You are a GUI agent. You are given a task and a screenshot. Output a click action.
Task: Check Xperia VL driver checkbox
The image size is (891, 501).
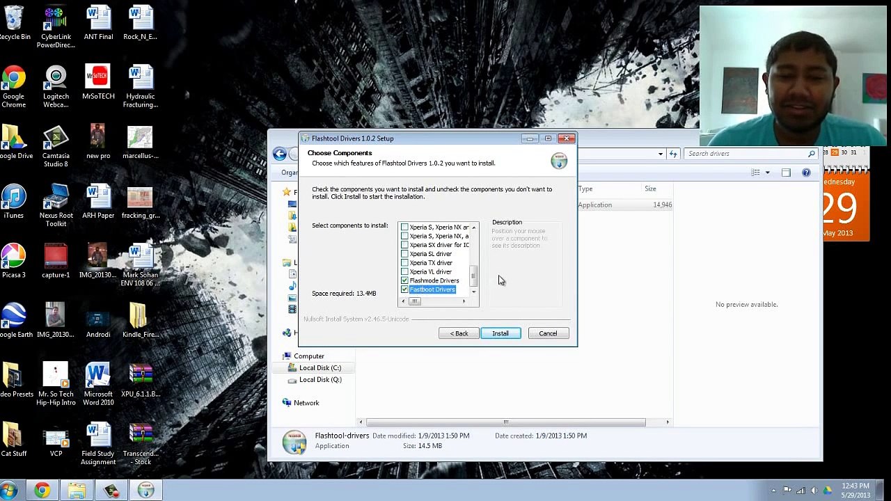click(404, 271)
